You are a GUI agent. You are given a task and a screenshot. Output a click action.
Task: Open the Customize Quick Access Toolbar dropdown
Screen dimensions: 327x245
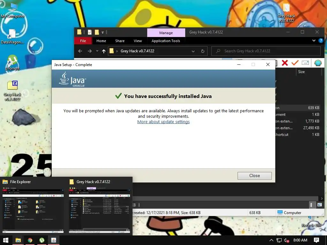pyautogui.click(x=103, y=32)
